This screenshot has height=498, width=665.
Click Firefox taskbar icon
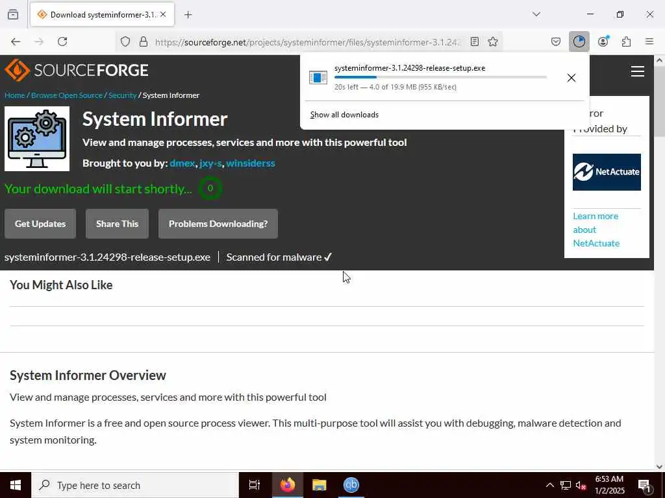288,485
